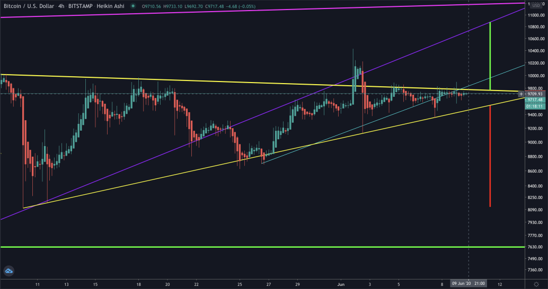The image size is (548, 289).
Task: Click the 09 Jun '20 21:00 date label
Action: coord(469,284)
